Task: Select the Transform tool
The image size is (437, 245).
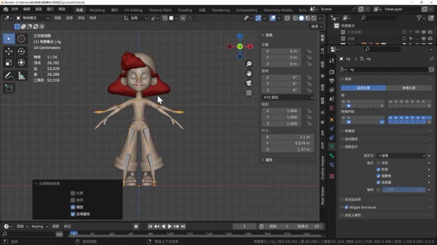Action: pos(21,63)
